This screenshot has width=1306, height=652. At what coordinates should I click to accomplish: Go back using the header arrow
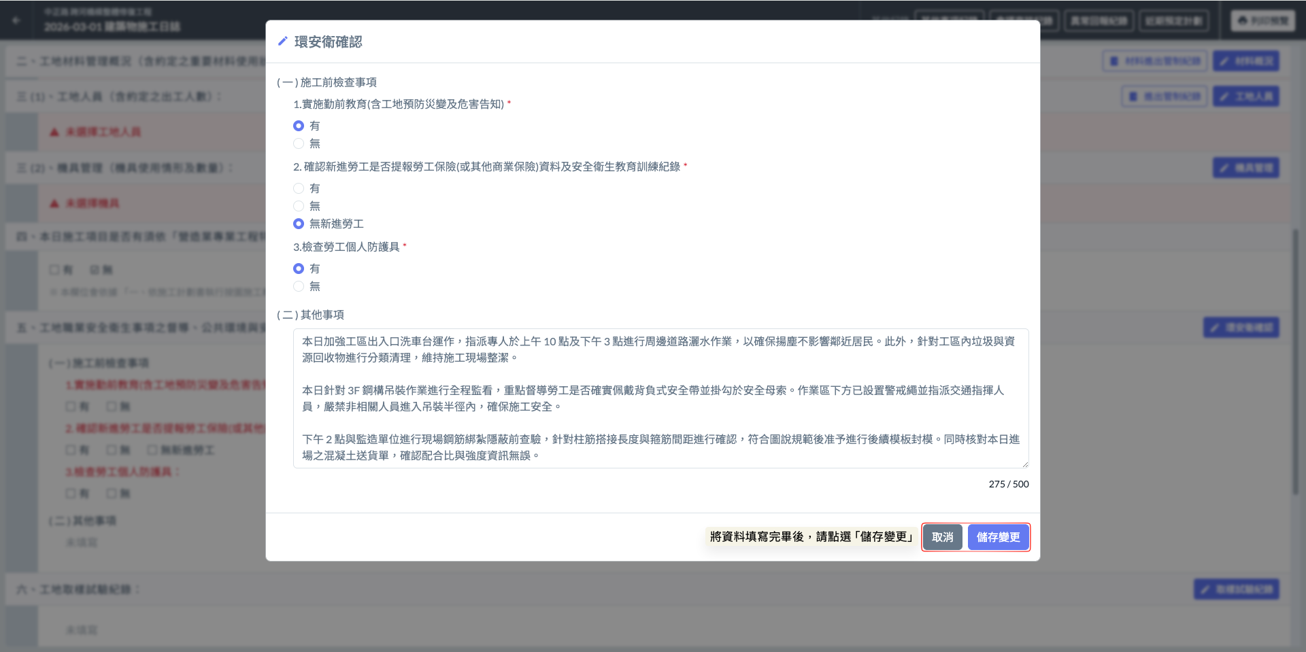click(16, 20)
